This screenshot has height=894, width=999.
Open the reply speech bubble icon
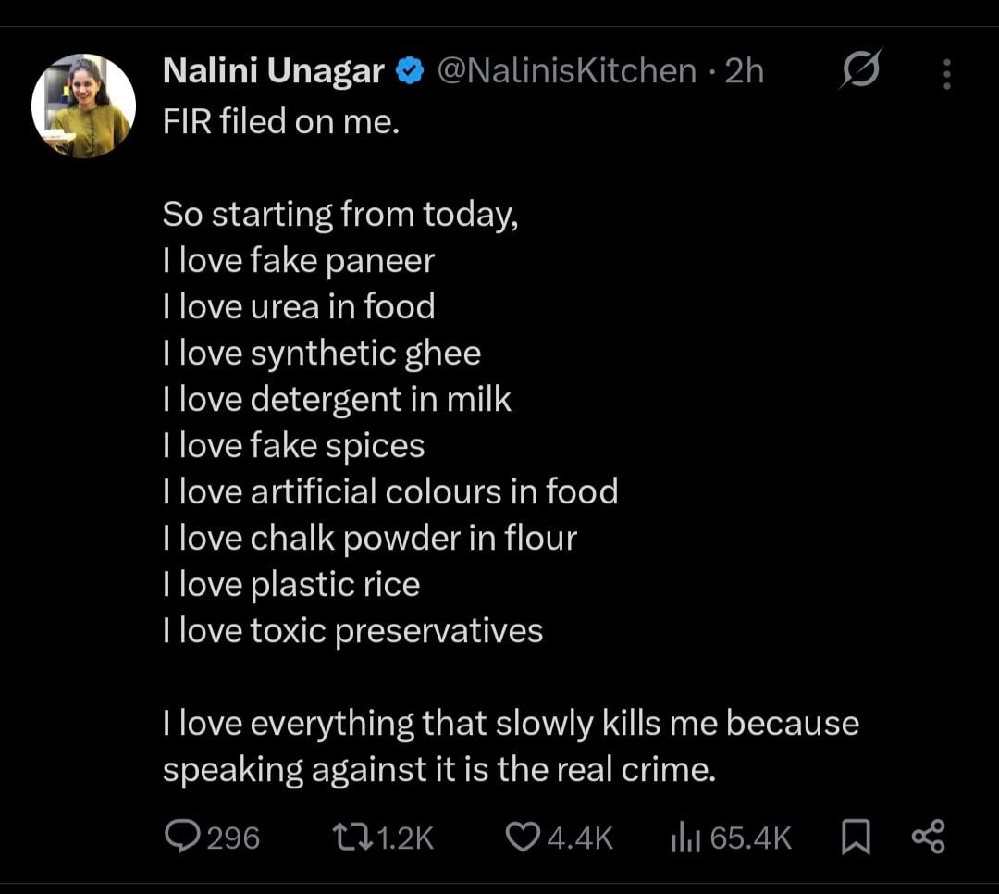click(x=183, y=837)
